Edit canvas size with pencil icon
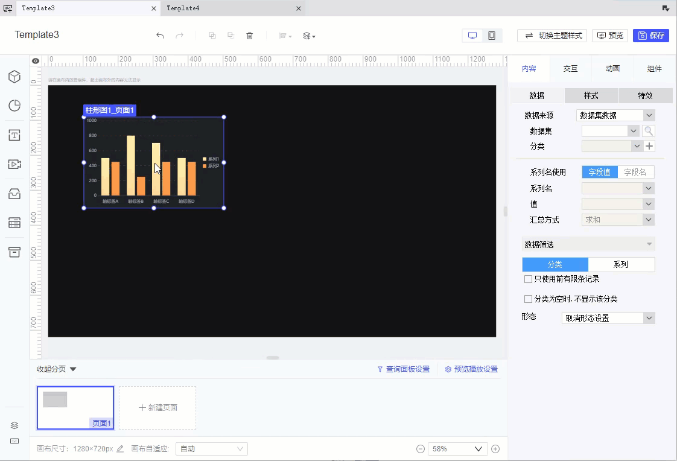This screenshot has height=461, width=677. coord(120,449)
